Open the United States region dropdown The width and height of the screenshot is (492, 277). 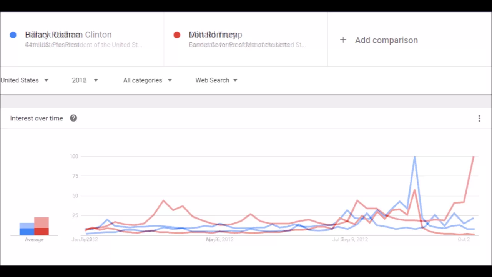24,80
